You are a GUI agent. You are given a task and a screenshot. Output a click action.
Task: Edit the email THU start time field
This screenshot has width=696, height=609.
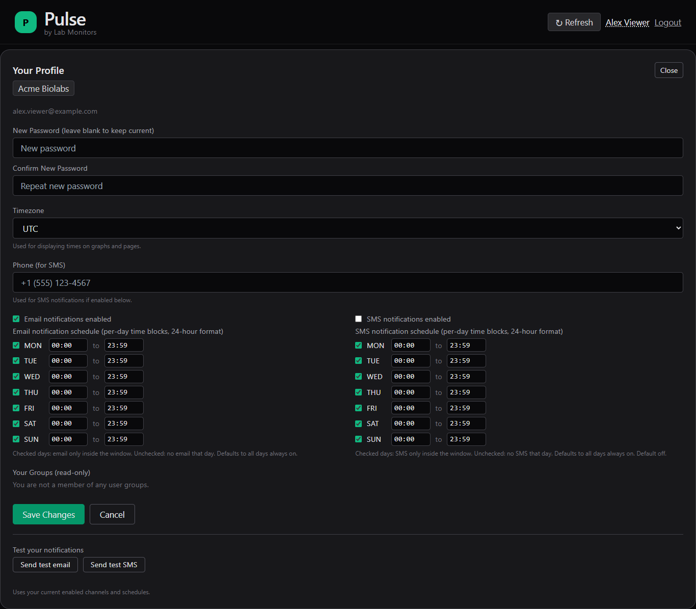tap(68, 392)
